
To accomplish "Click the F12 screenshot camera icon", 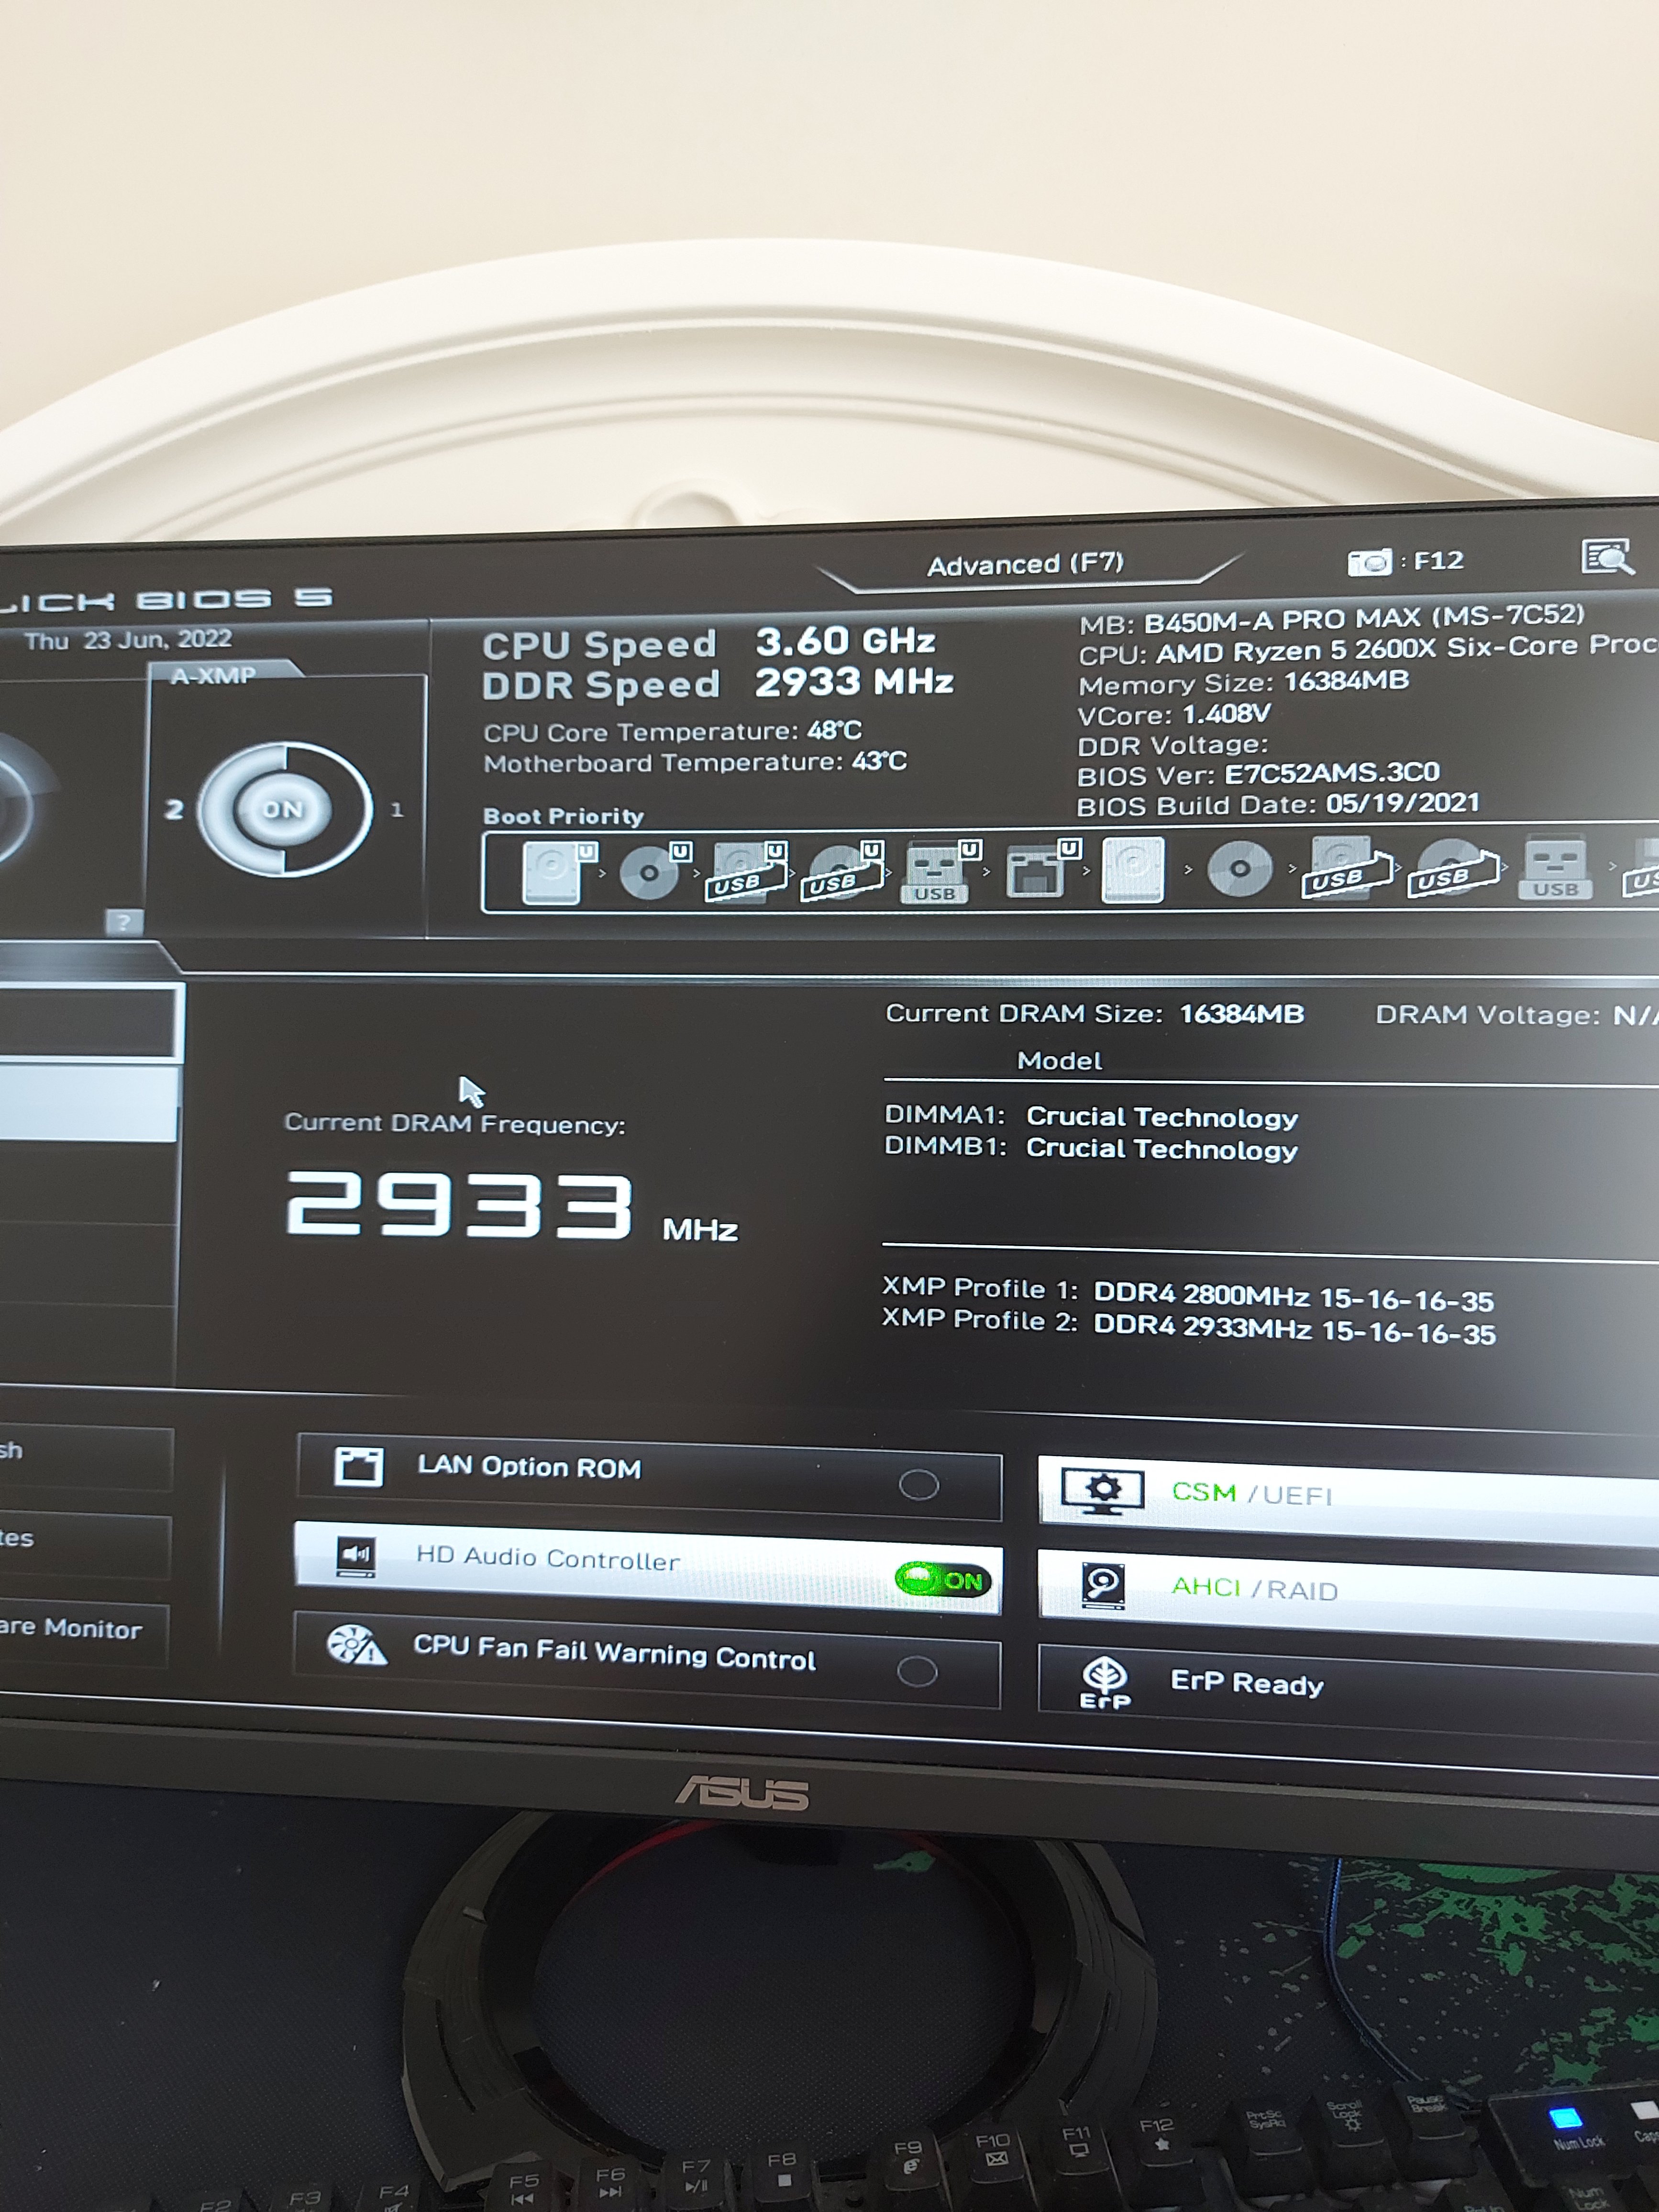I will (x=1369, y=562).
